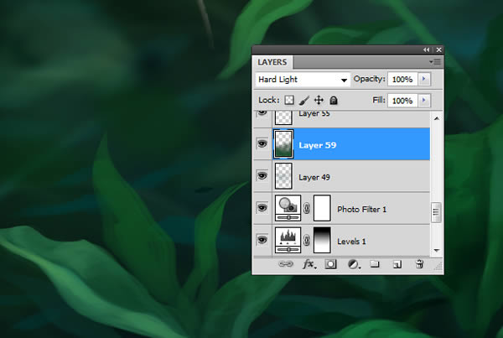Screen dimensions: 503x338
Task: Create new fill or adjustment layer
Action: pyautogui.click(x=354, y=264)
